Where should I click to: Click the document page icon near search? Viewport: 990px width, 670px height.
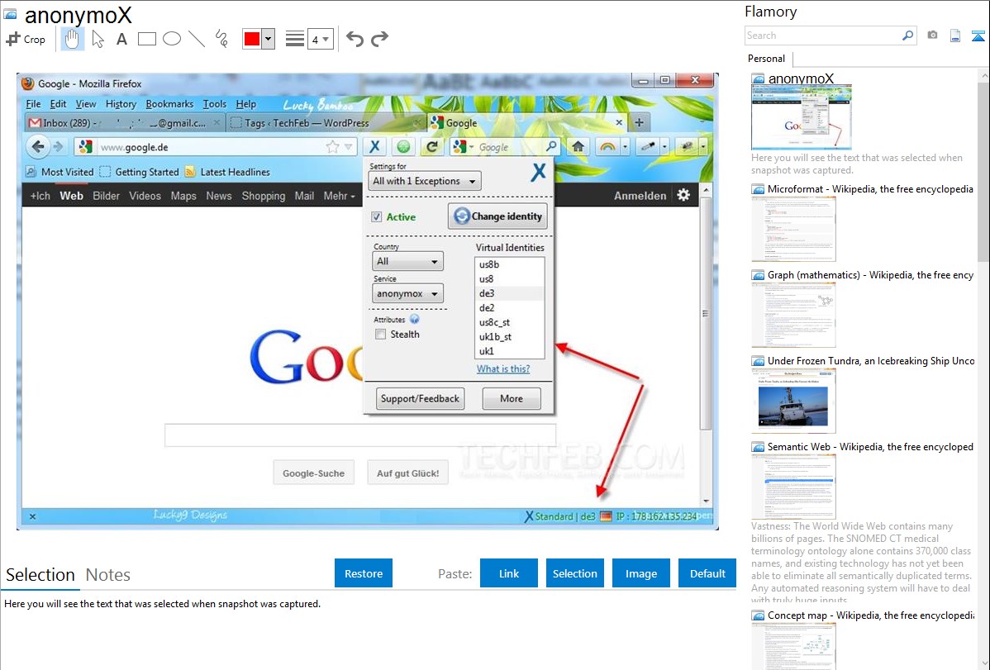tap(955, 36)
